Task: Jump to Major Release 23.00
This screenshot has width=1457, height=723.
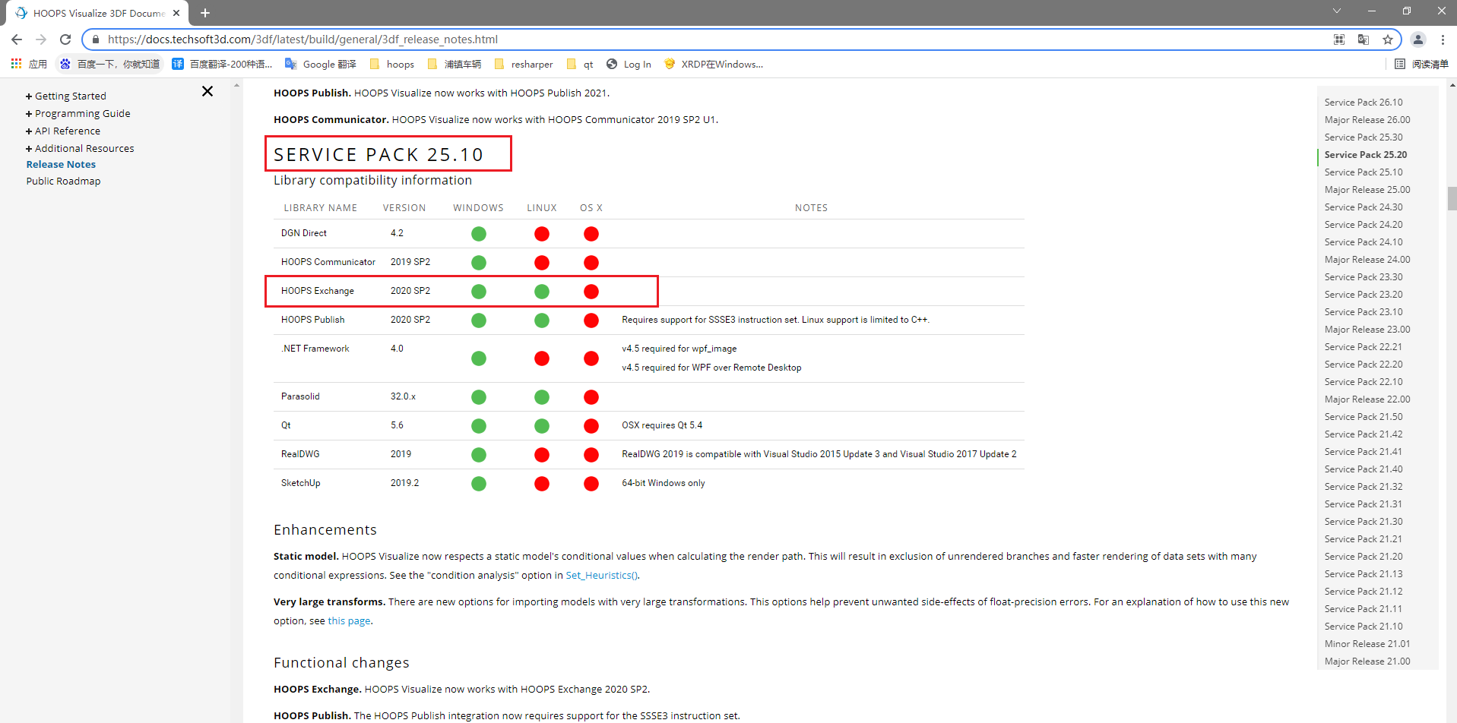Action: tap(1367, 330)
